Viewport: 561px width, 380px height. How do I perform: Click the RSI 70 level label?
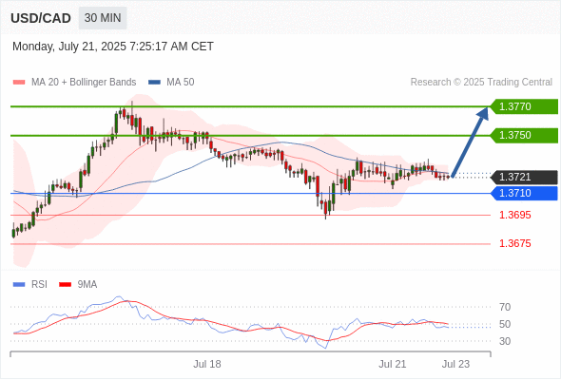click(505, 307)
